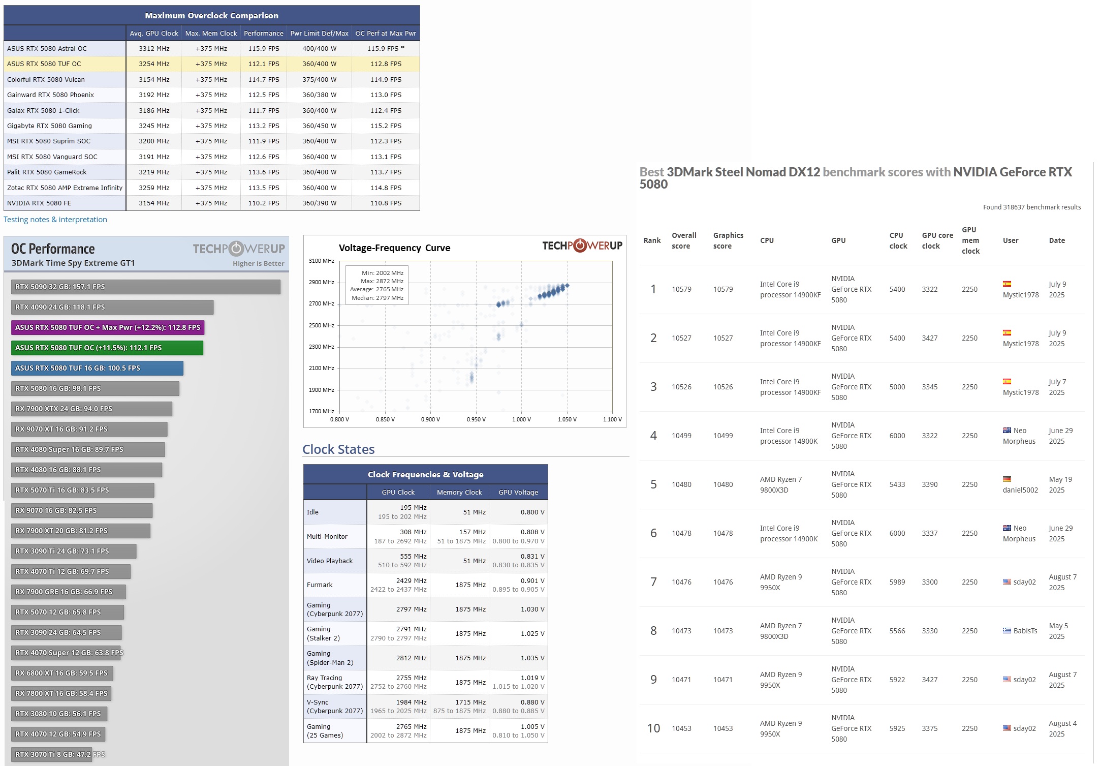Click the Memory Clock column header
Image resolution: width=1101 pixels, height=766 pixels.
[459, 492]
